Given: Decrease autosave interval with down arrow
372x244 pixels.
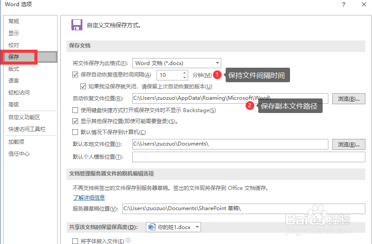Looking at the screenshot, I should pyautogui.click(x=185, y=78).
